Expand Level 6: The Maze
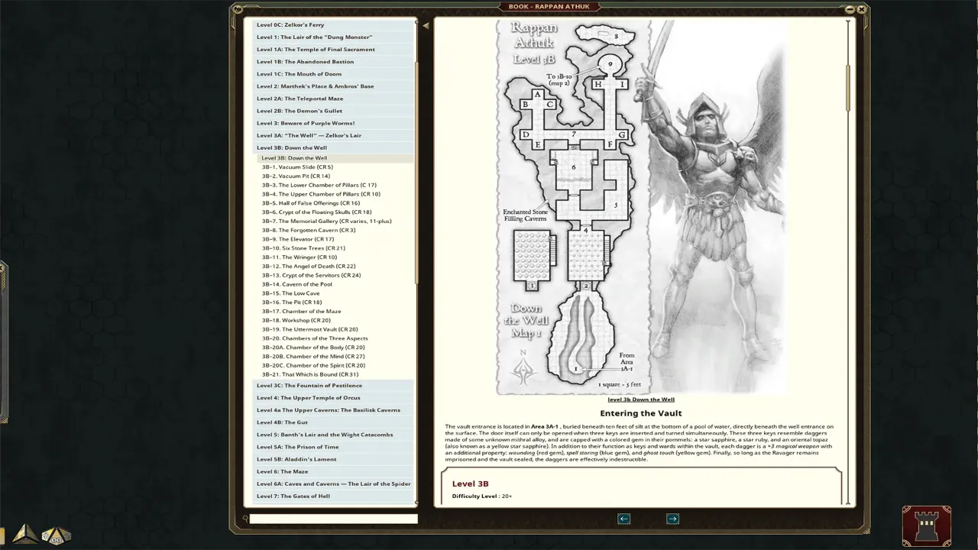 pyautogui.click(x=333, y=471)
